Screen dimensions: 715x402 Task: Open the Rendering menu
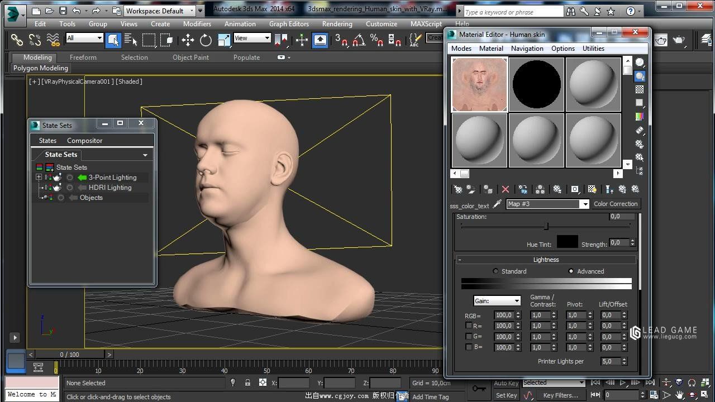[337, 24]
